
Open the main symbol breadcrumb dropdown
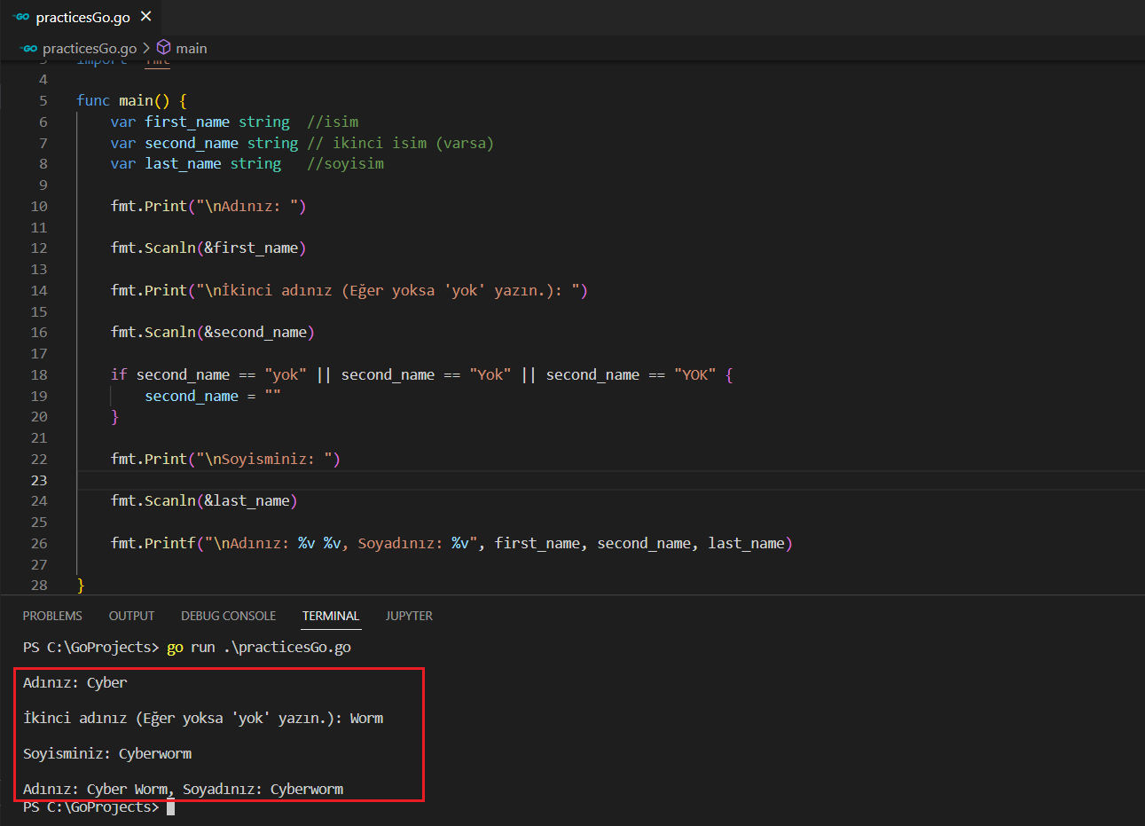pos(191,48)
